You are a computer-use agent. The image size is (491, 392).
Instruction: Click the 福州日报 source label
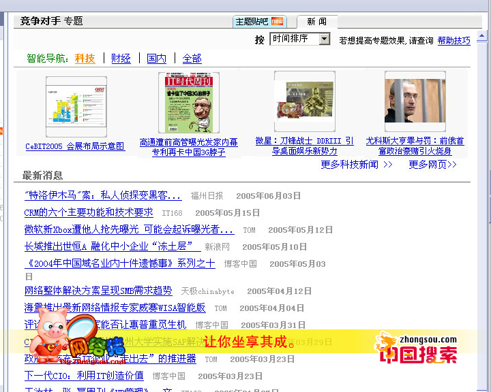207,196
